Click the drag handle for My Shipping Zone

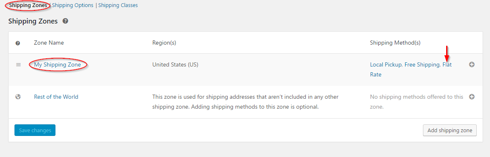pyautogui.click(x=19, y=64)
